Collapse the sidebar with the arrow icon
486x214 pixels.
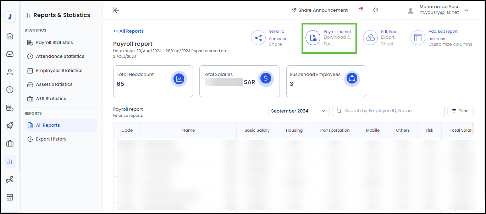[116, 10]
